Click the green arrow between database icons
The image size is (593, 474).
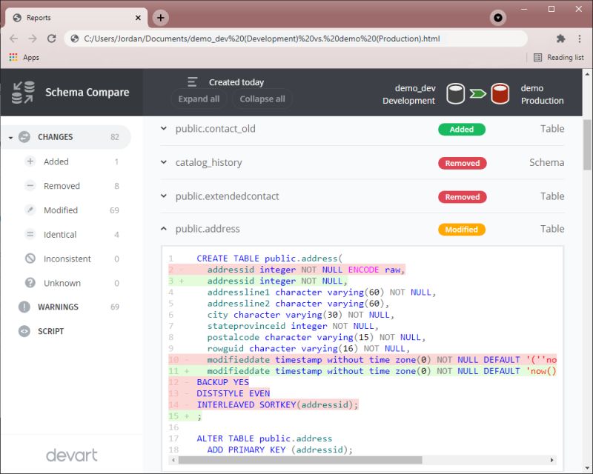tap(477, 93)
